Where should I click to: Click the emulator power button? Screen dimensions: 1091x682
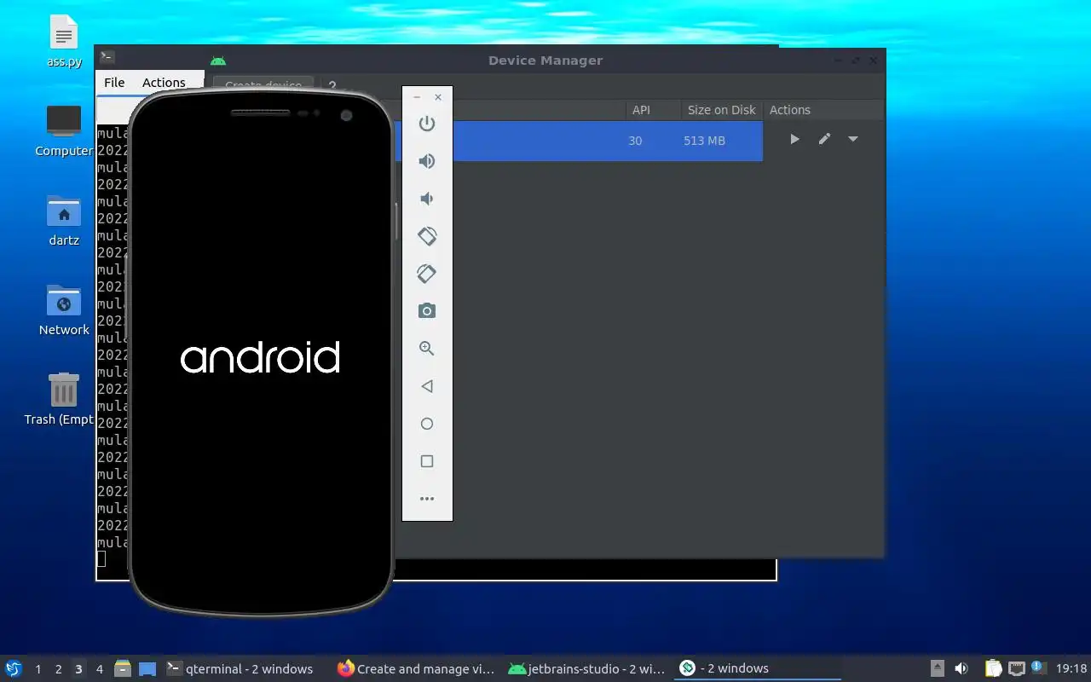click(427, 124)
